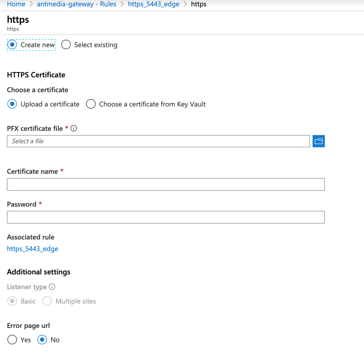Focus the Password input field
364x356 pixels.
166,217
